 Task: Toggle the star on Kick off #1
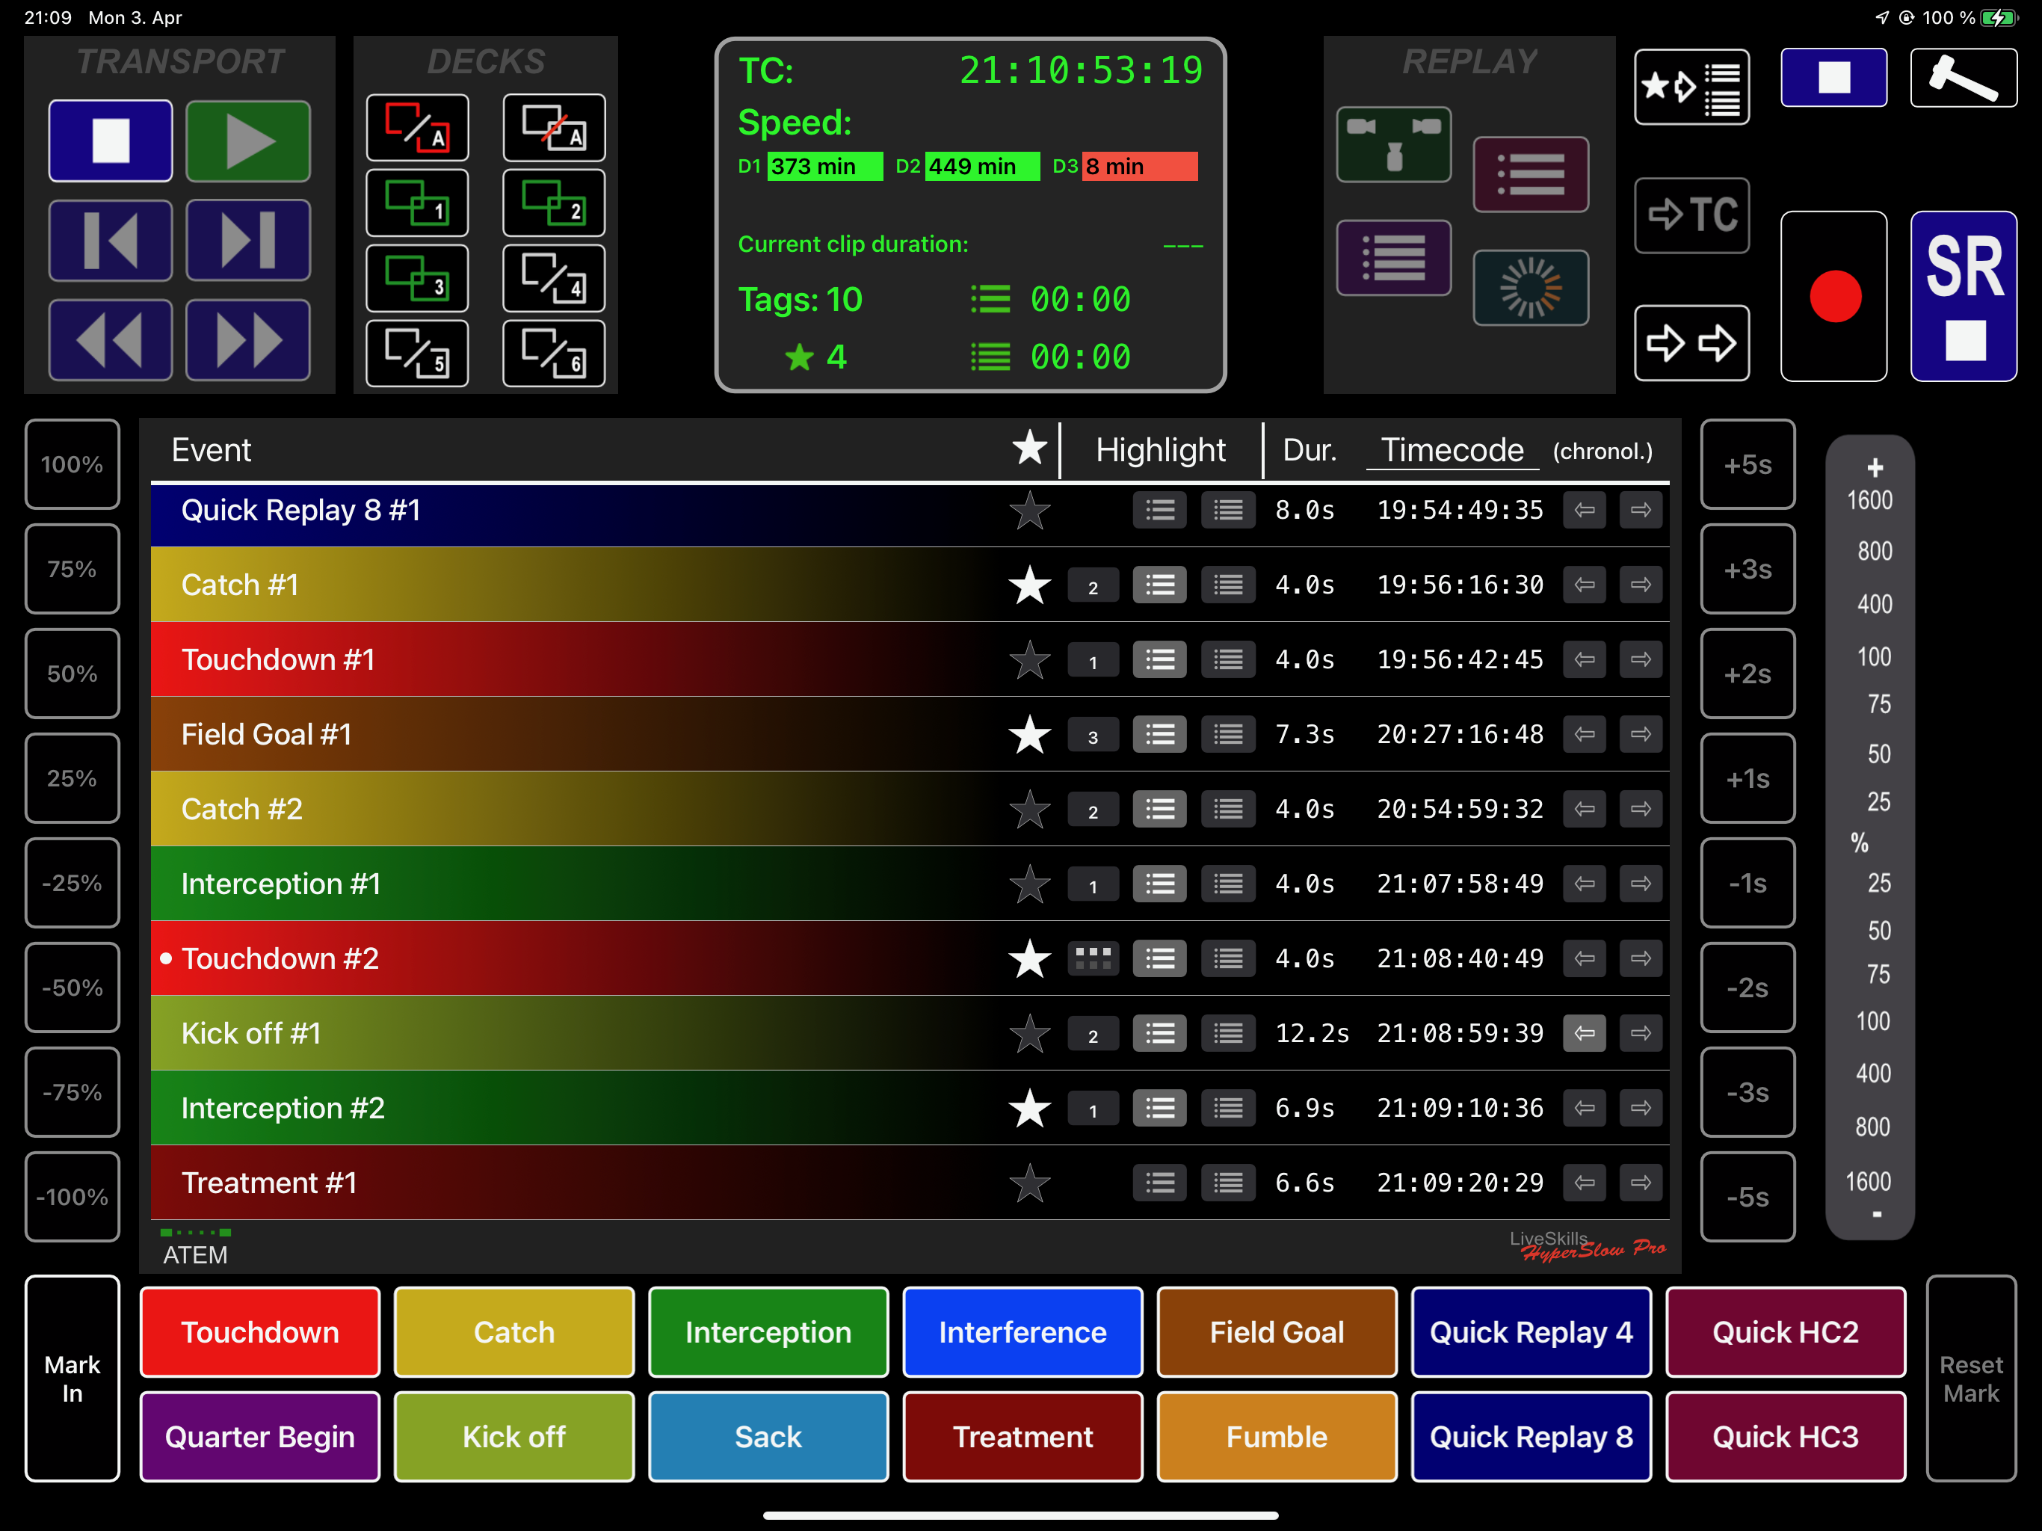[x=1029, y=1034]
